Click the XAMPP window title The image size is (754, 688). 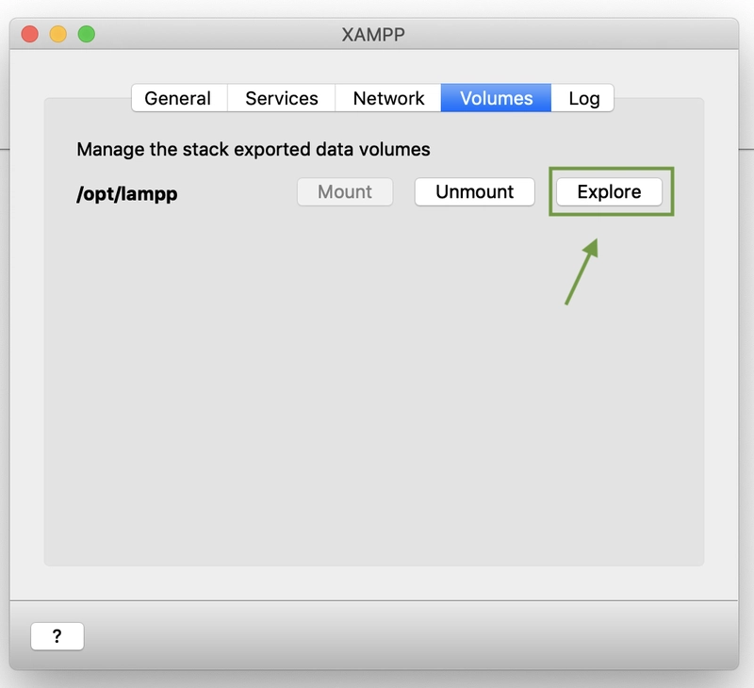(x=373, y=35)
